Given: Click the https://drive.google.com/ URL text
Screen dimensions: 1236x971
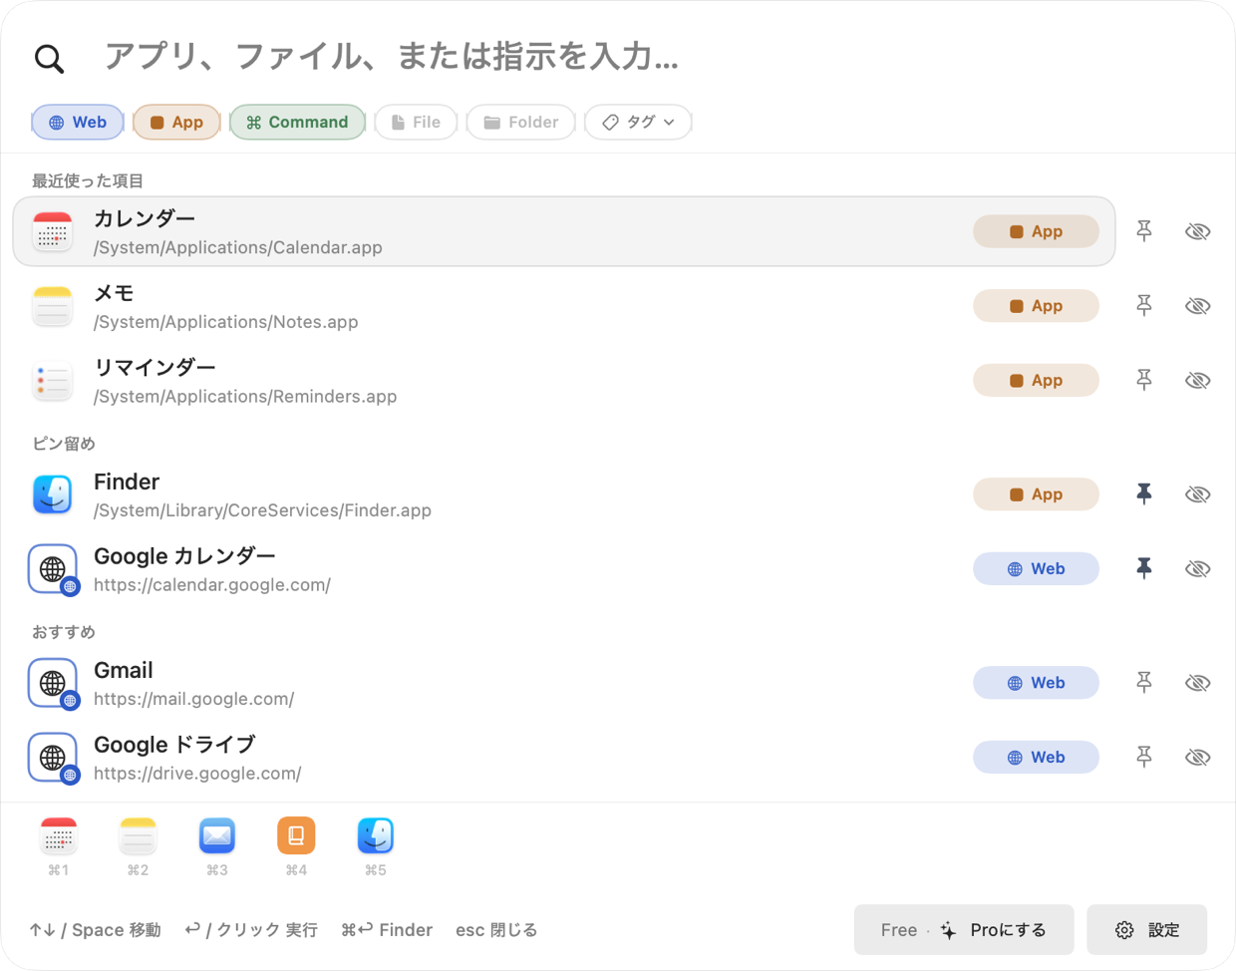Looking at the screenshot, I should tap(197, 774).
